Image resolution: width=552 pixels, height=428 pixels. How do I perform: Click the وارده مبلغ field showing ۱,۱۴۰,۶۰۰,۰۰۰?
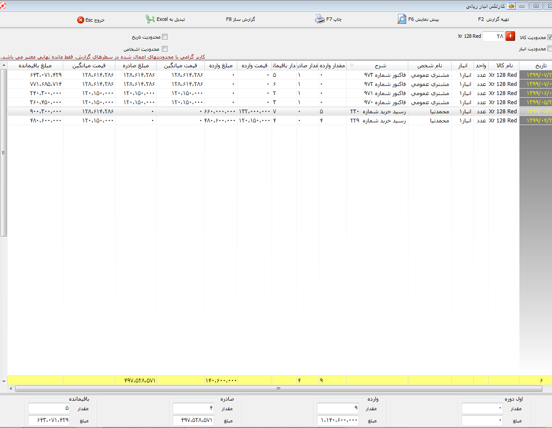click(338, 421)
